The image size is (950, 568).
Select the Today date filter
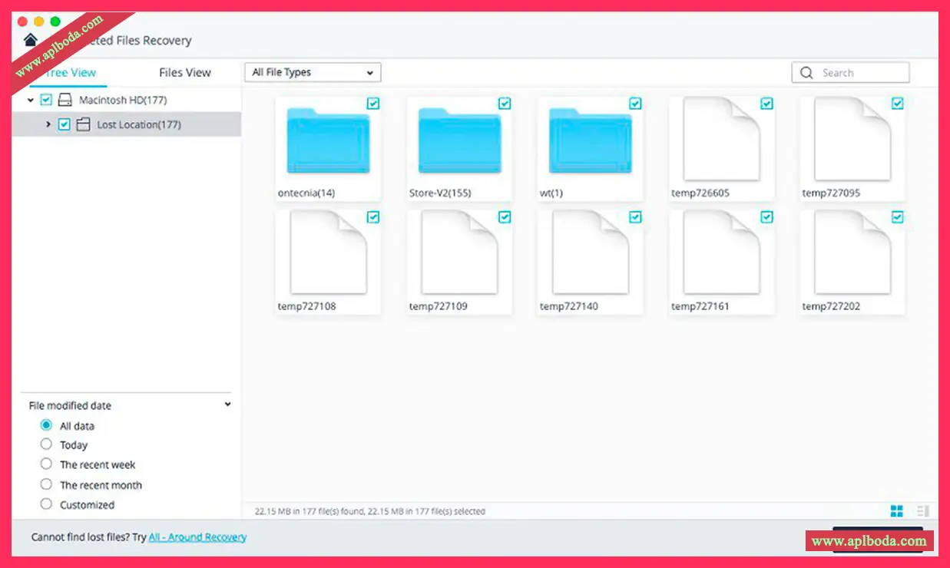(x=46, y=444)
